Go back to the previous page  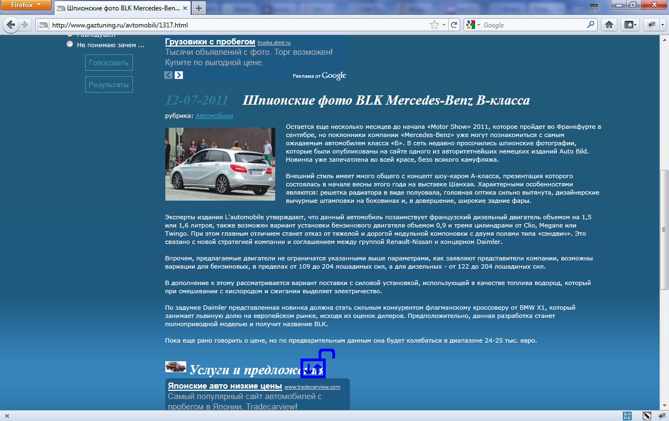(10, 25)
